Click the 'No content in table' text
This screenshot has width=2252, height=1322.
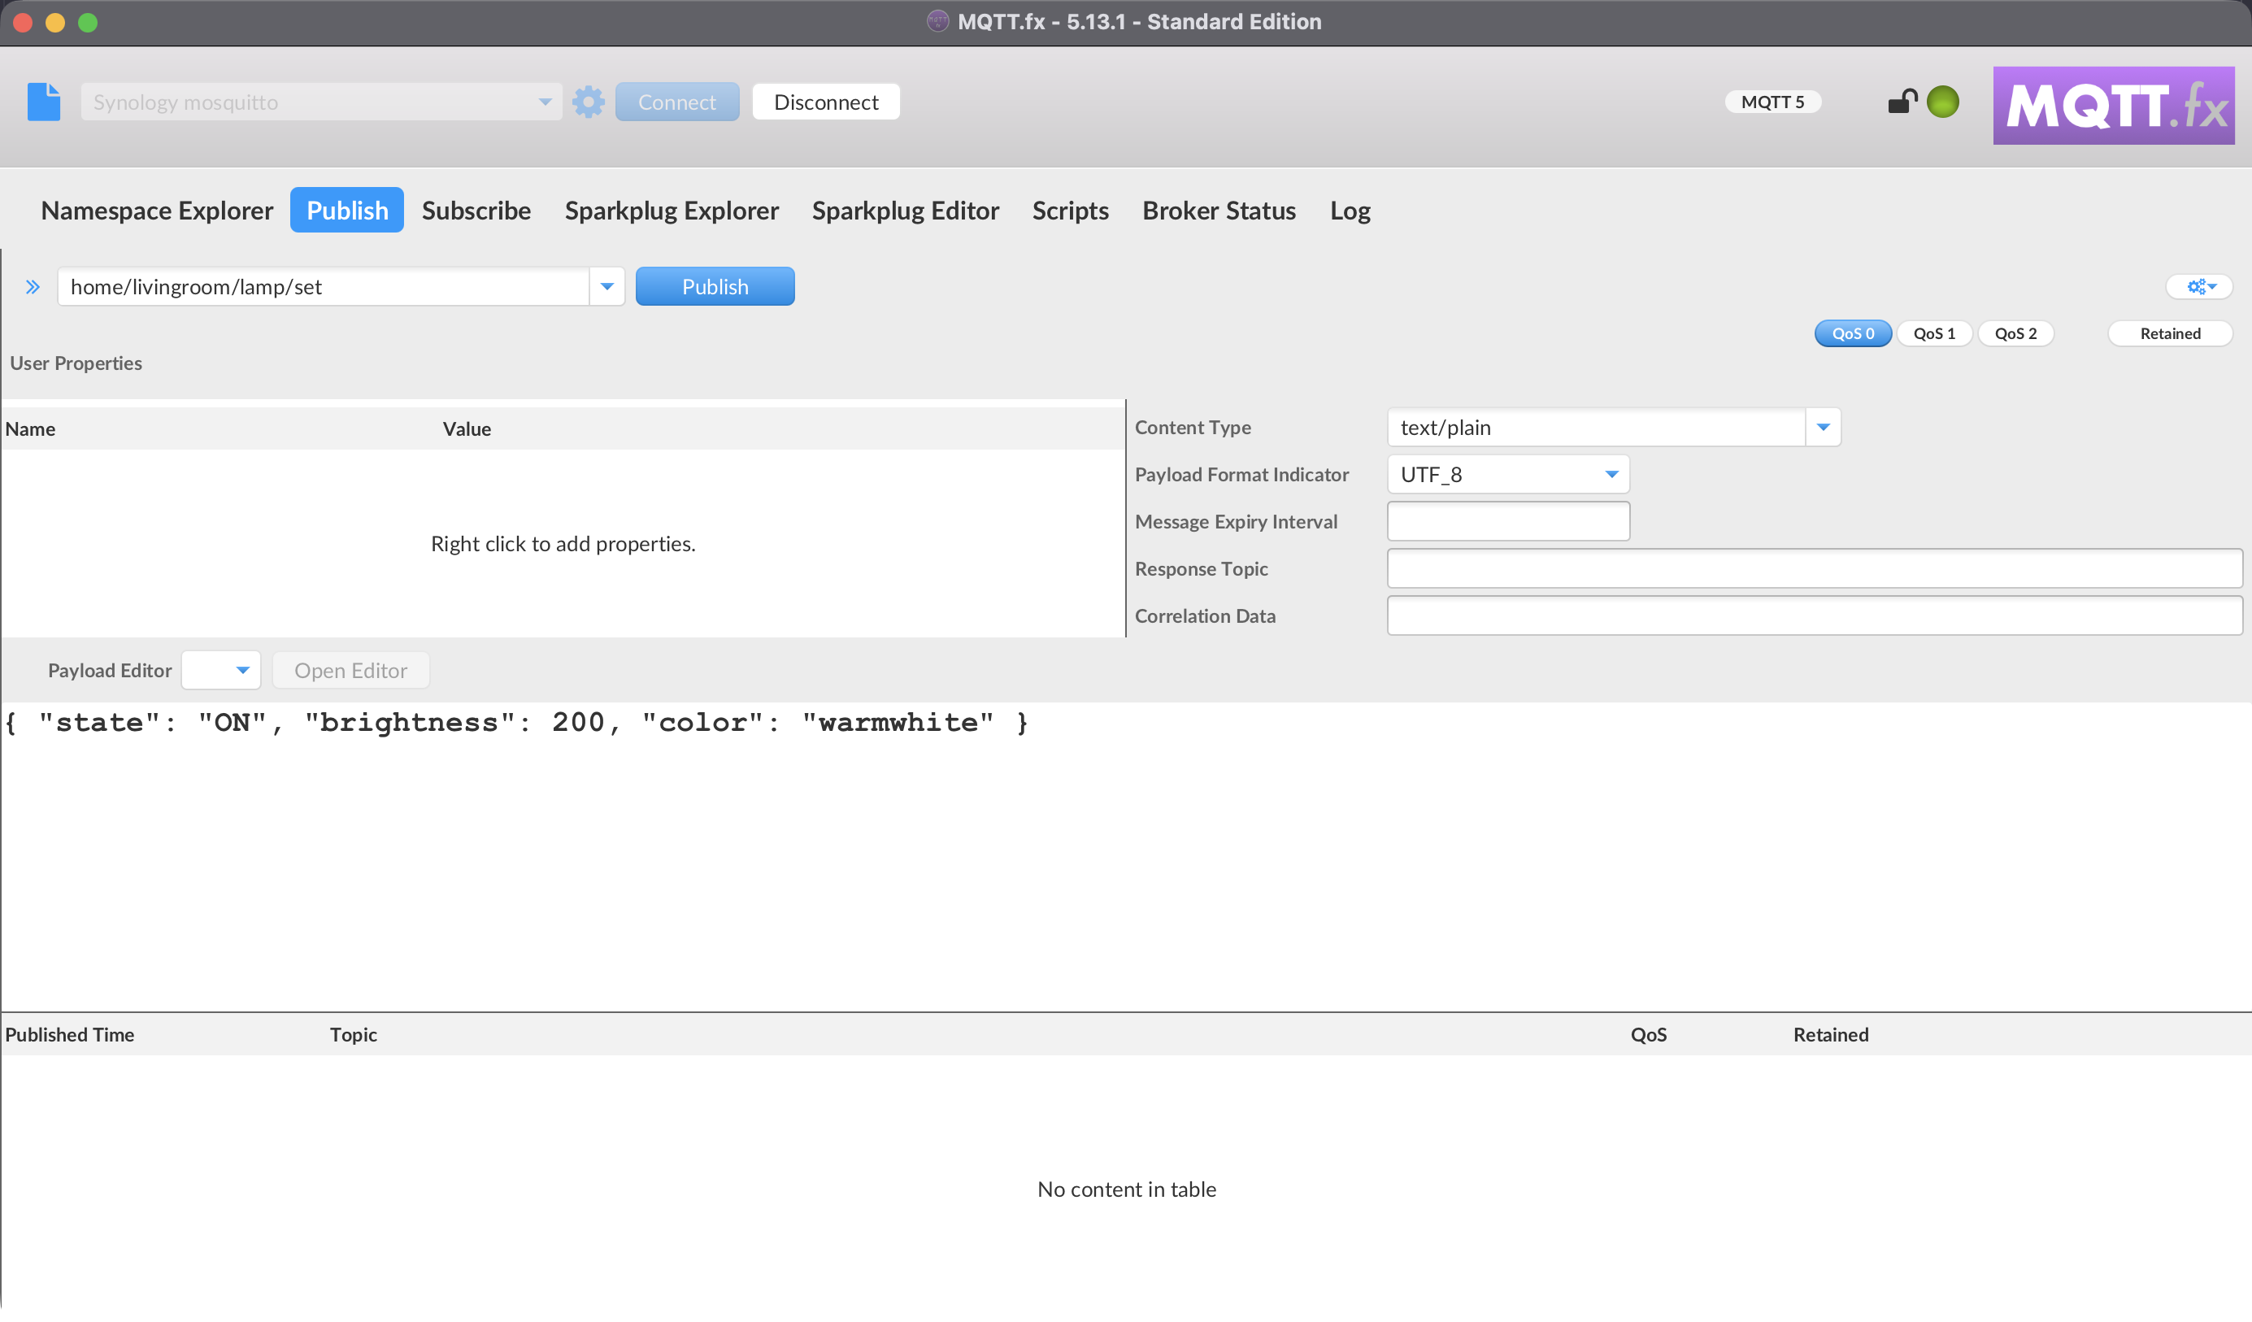tap(1126, 1189)
